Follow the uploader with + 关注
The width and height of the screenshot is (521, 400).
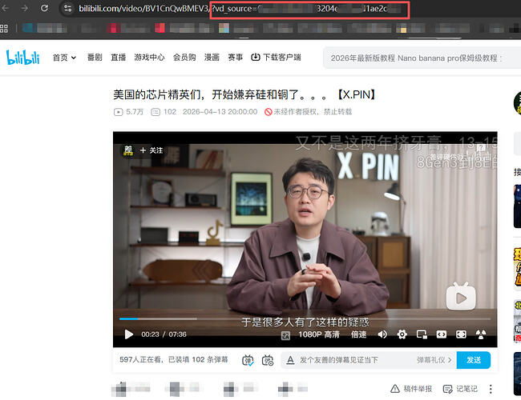(151, 150)
